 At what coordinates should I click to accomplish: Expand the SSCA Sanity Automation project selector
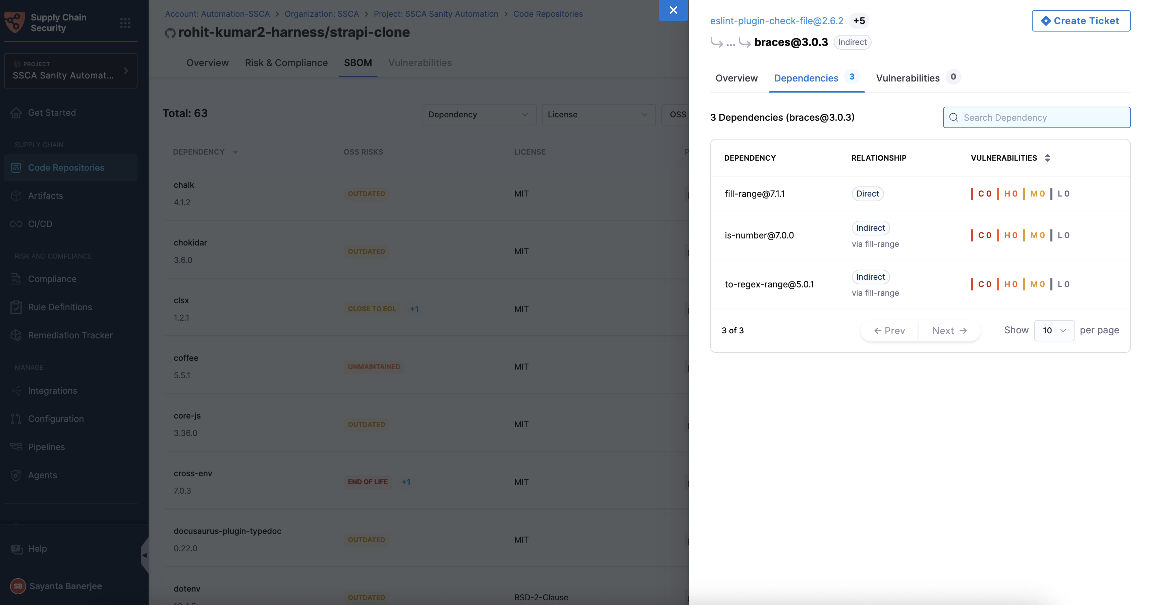(x=71, y=71)
